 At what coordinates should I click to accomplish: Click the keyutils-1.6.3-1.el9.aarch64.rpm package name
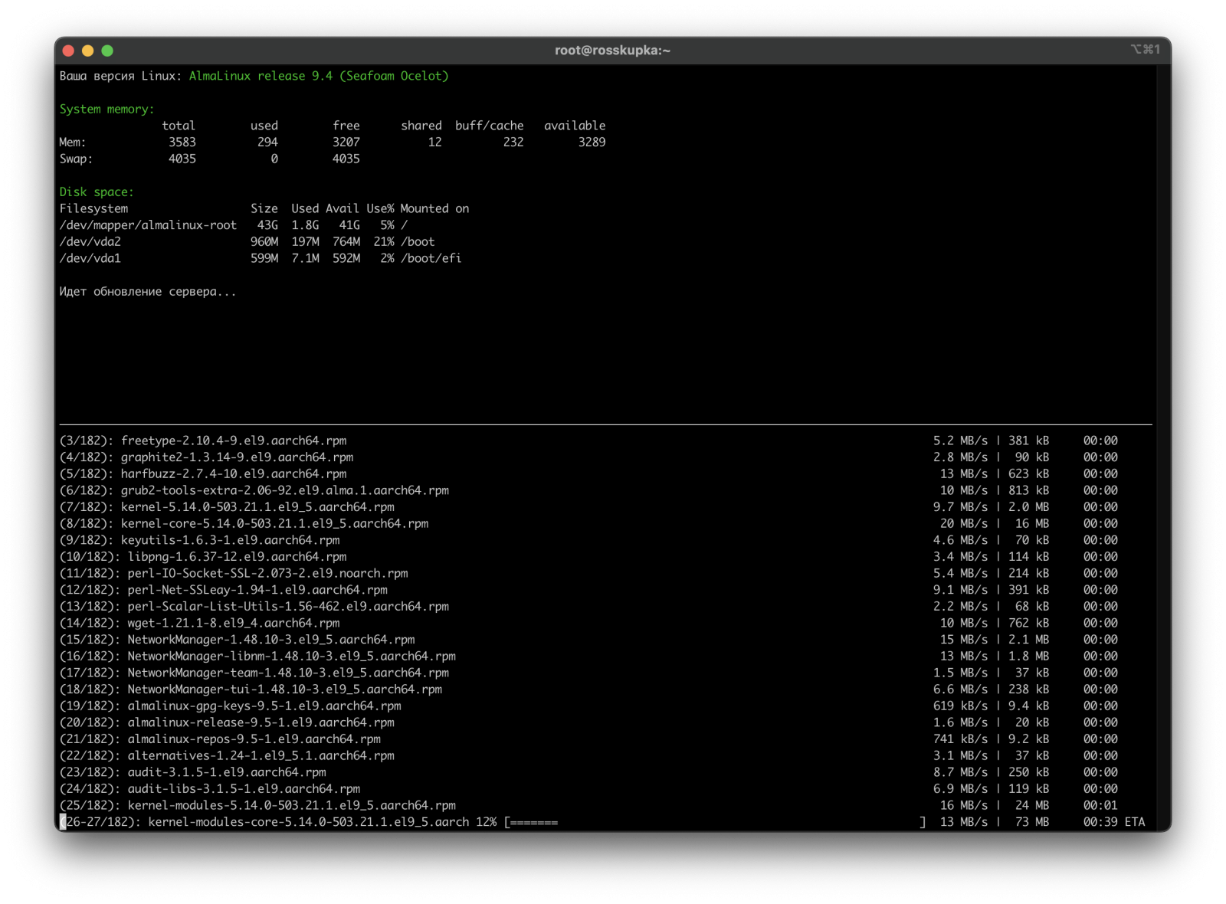tap(230, 540)
